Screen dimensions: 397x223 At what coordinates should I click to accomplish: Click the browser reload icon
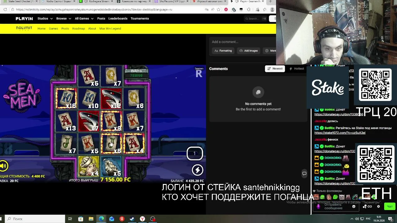point(5,10)
